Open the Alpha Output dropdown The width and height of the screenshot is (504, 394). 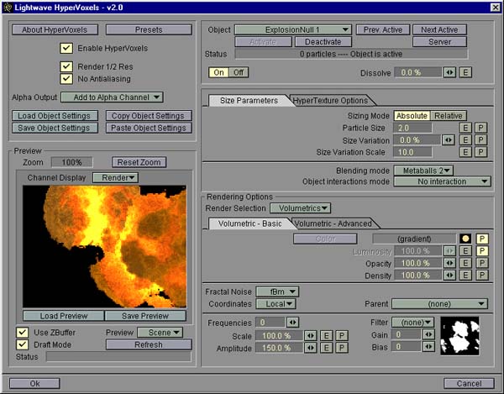[112, 97]
